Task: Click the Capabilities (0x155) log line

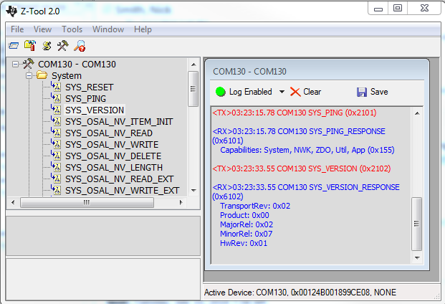Action: coord(307,150)
